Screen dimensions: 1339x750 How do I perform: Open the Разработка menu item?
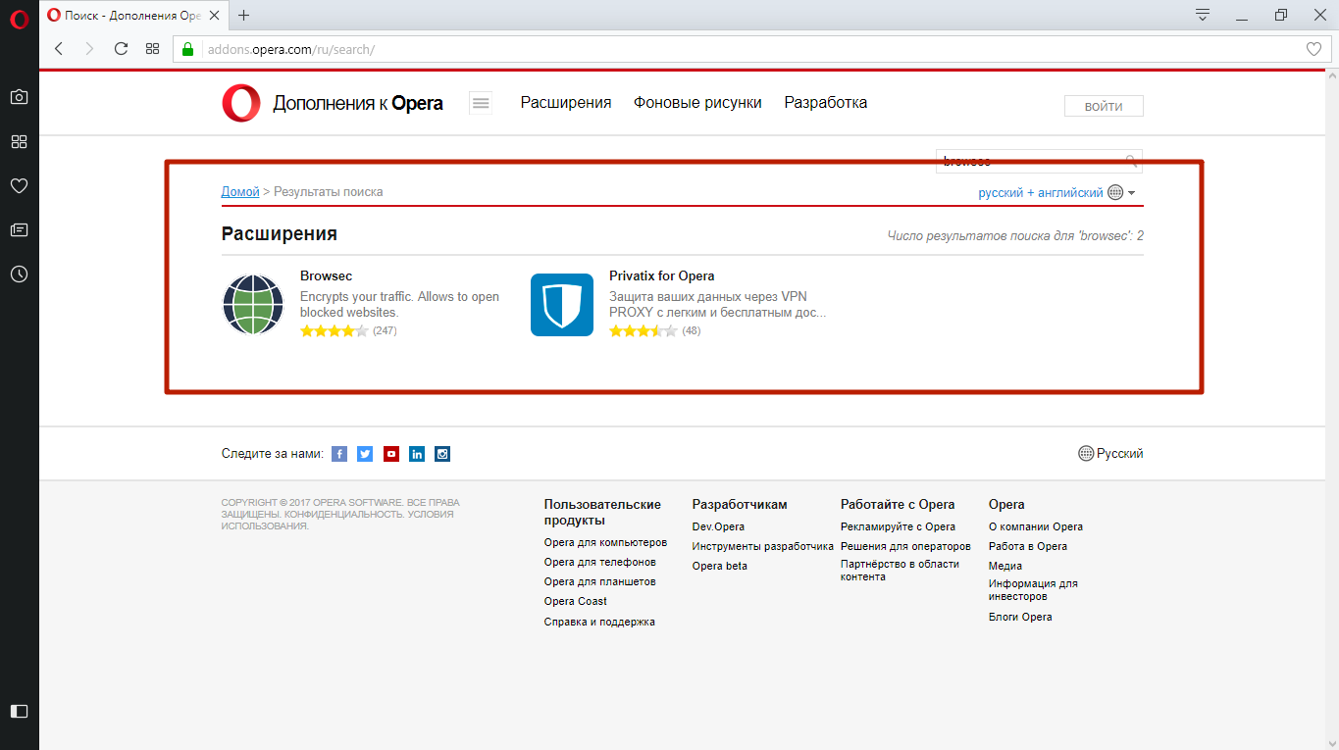pos(826,103)
